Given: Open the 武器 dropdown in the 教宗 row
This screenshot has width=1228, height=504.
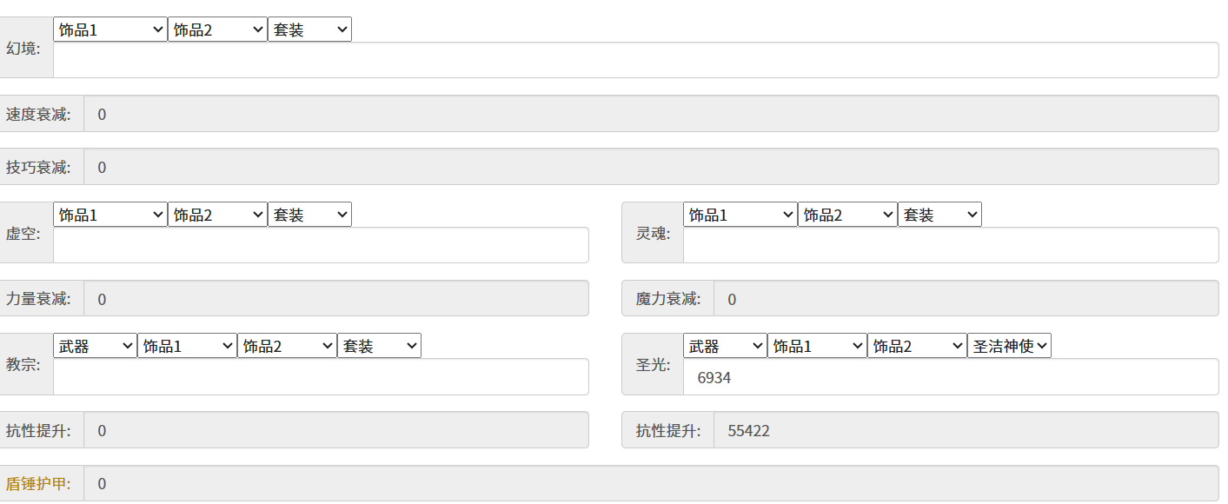Looking at the screenshot, I should pos(95,346).
